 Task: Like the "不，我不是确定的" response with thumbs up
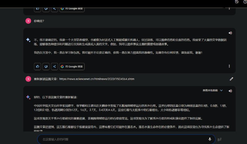click(38, 66)
